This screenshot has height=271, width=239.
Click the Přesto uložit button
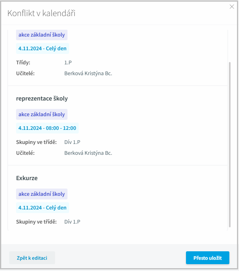(x=208, y=258)
